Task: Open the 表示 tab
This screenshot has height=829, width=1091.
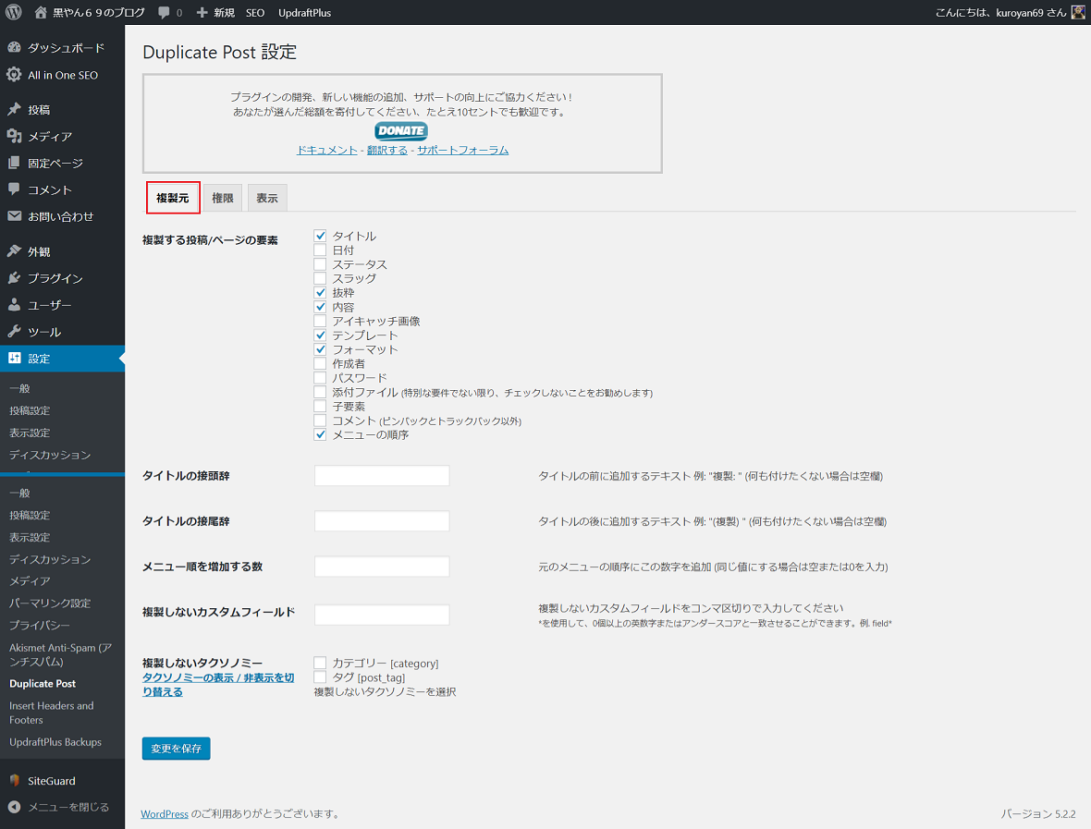Action: pos(267,198)
